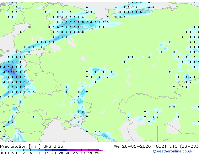Click the 20–25 mm dark blue swatch
Screen dimensions: 199x154
[x=56, y=150]
